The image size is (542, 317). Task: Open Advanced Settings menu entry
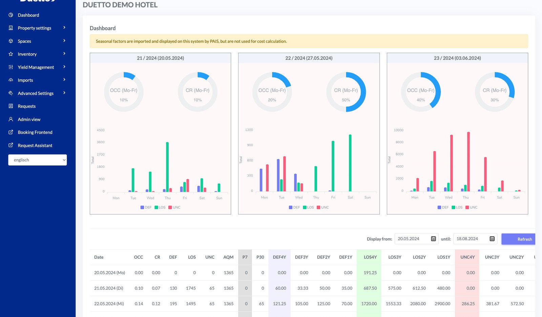tap(36, 93)
